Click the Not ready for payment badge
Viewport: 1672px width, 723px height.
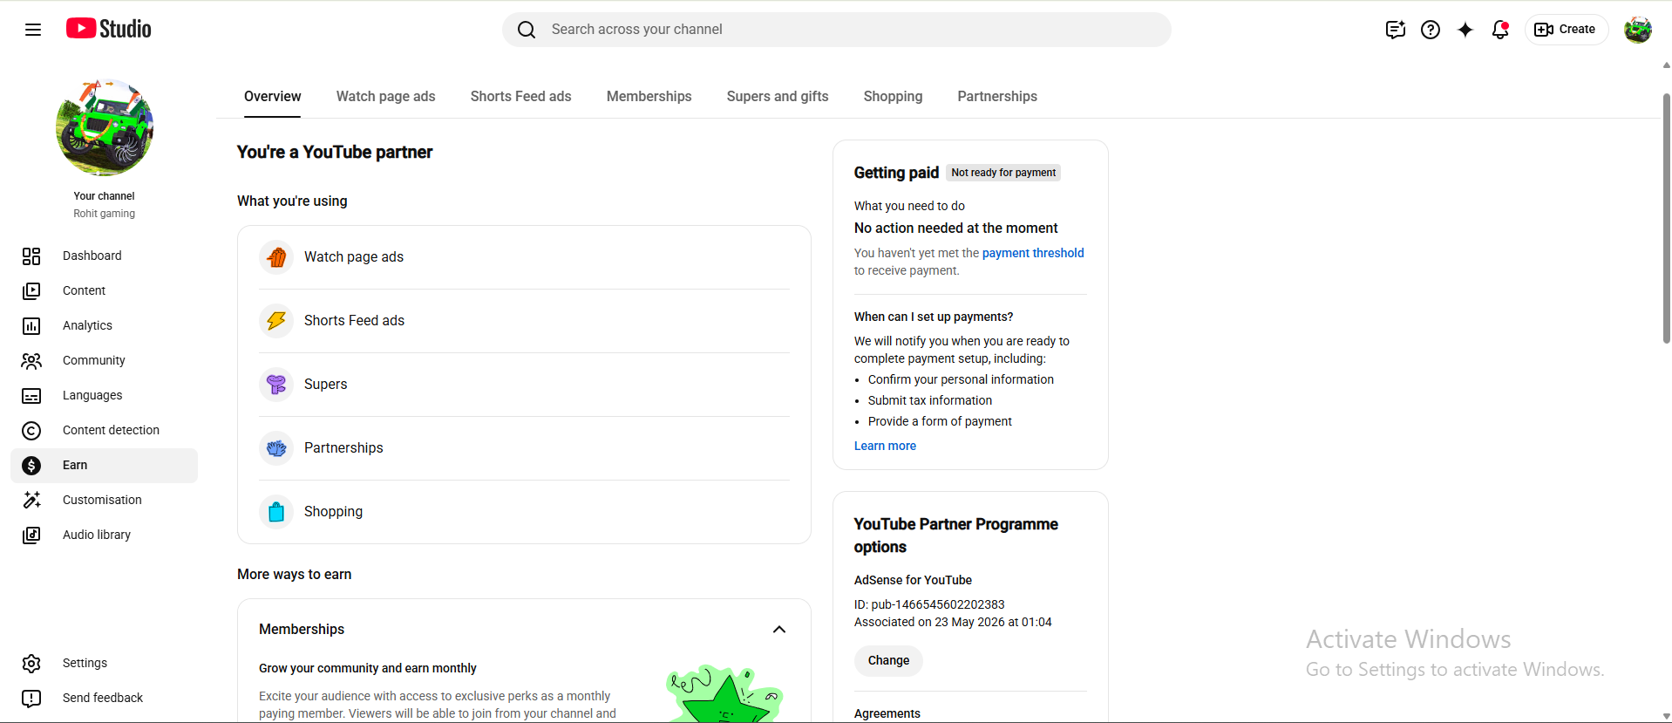1003,173
